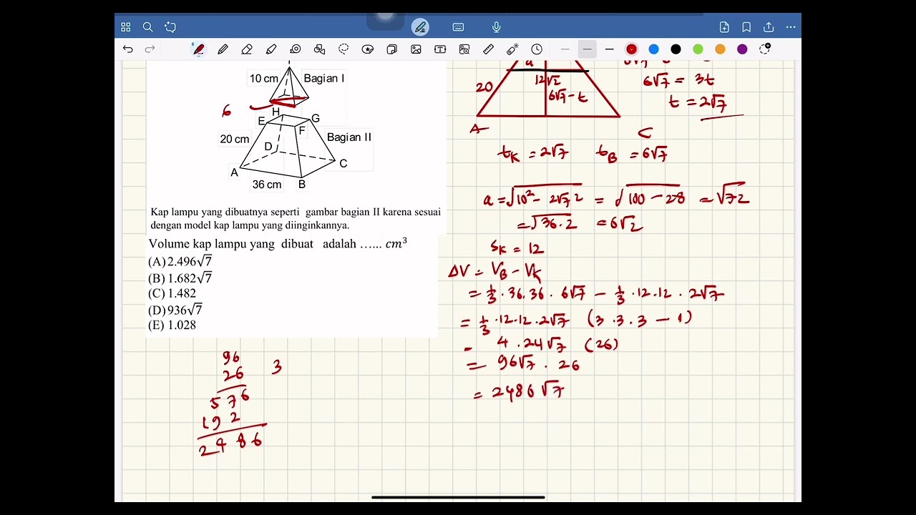Add a new page
Image resolution: width=916 pixels, height=515 pixels.
[724, 27]
